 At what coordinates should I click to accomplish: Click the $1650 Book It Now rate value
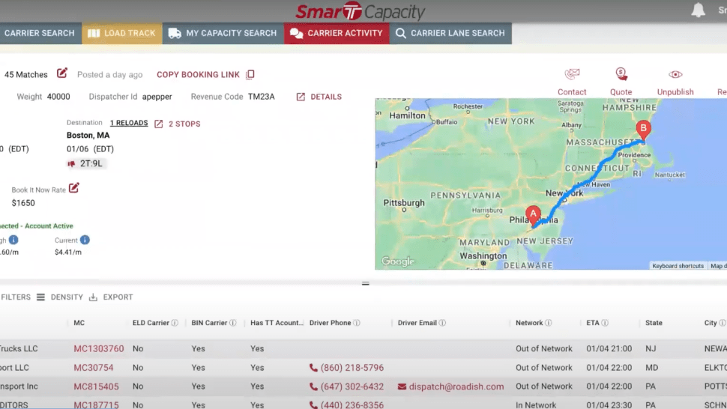pyautogui.click(x=23, y=203)
